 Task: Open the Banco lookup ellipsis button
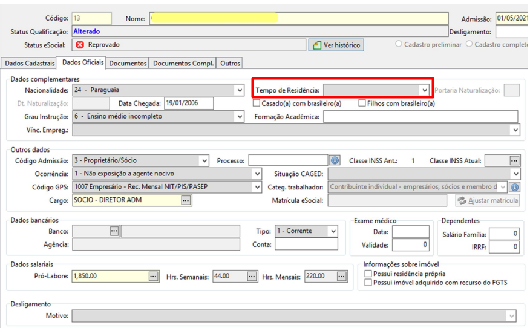(x=114, y=231)
